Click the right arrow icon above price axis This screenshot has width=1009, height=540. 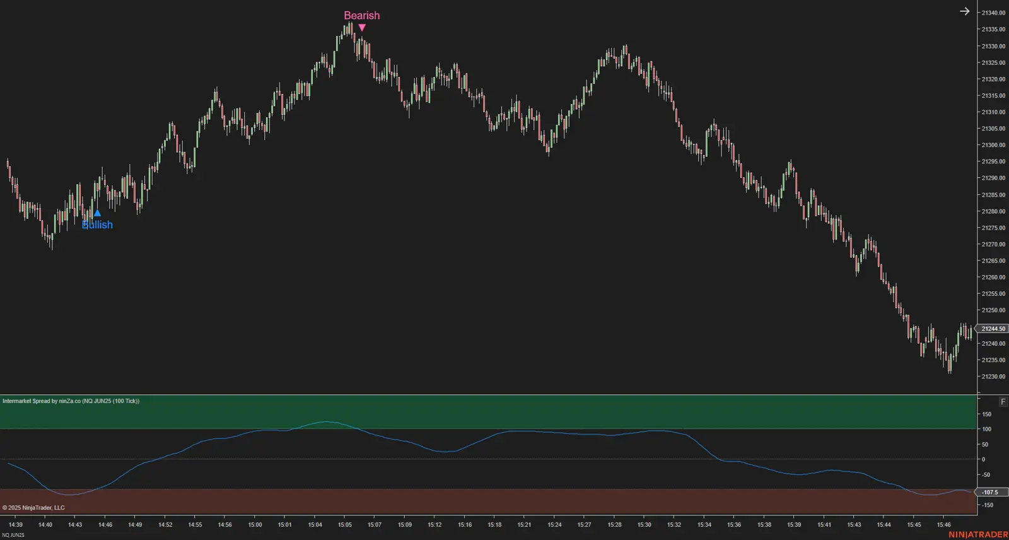[x=964, y=11]
